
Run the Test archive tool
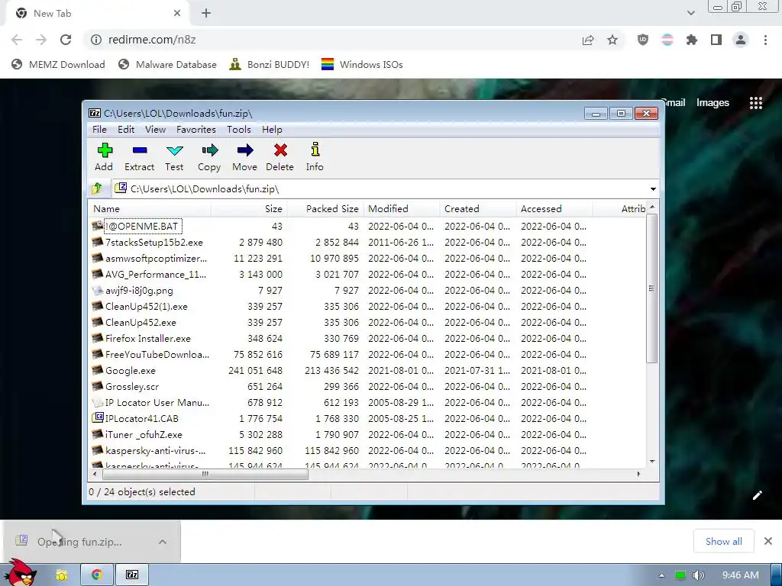[174, 156]
